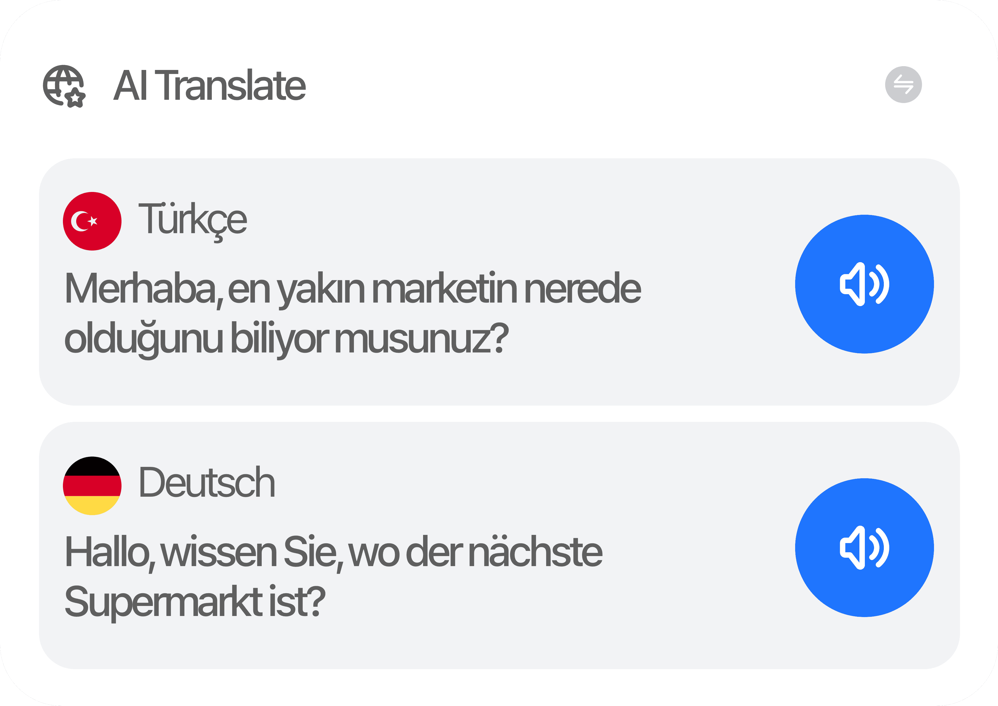
Task: Click the AI Translate title
Action: coord(209,86)
